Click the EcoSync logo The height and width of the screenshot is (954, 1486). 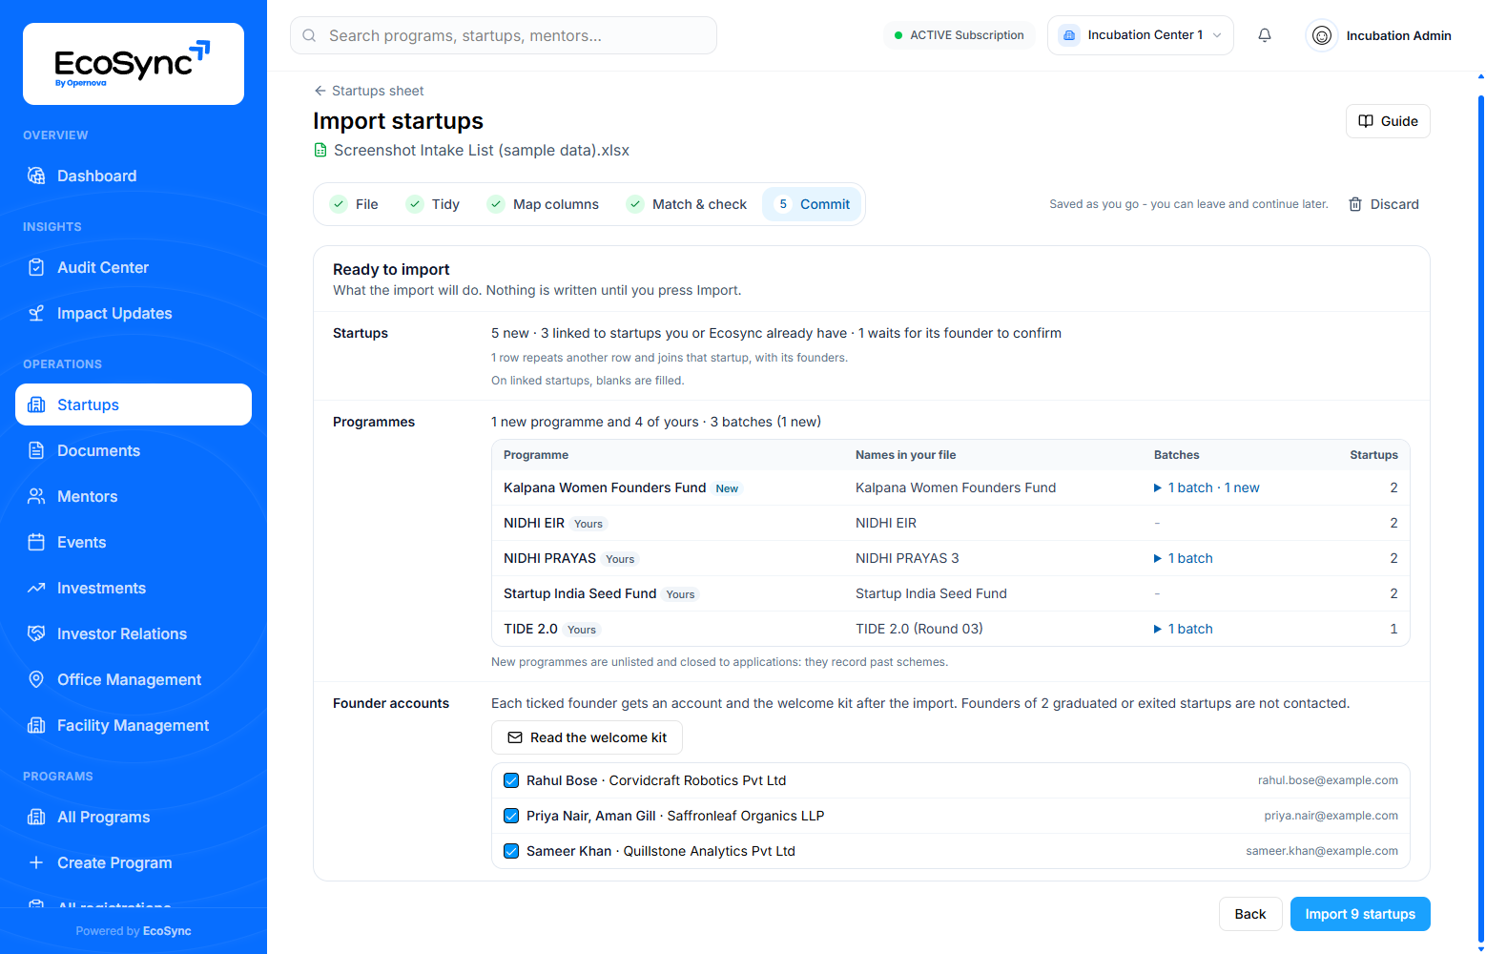[134, 64]
